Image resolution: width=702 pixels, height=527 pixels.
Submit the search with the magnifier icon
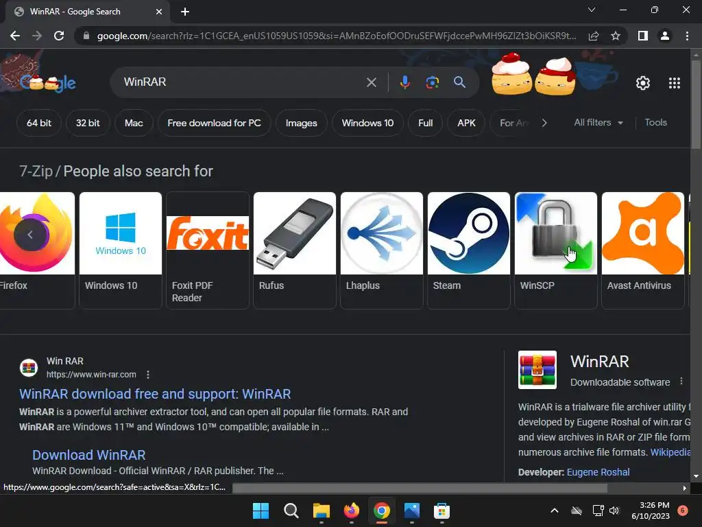click(x=459, y=82)
